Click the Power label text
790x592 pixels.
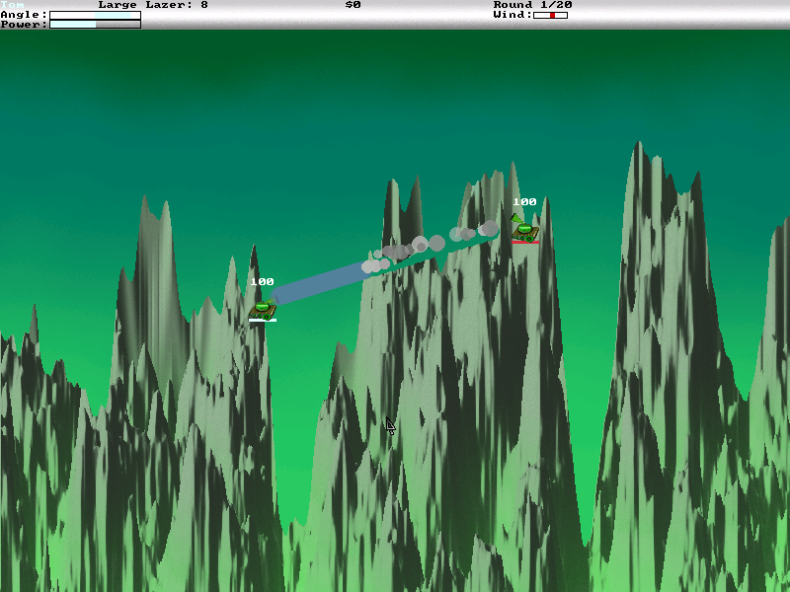[x=24, y=25]
